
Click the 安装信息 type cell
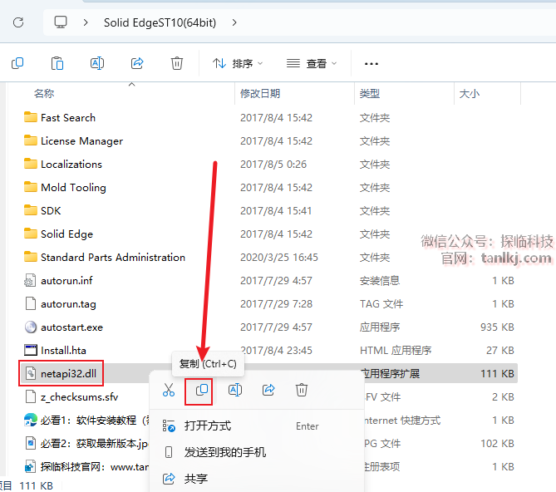(x=380, y=281)
